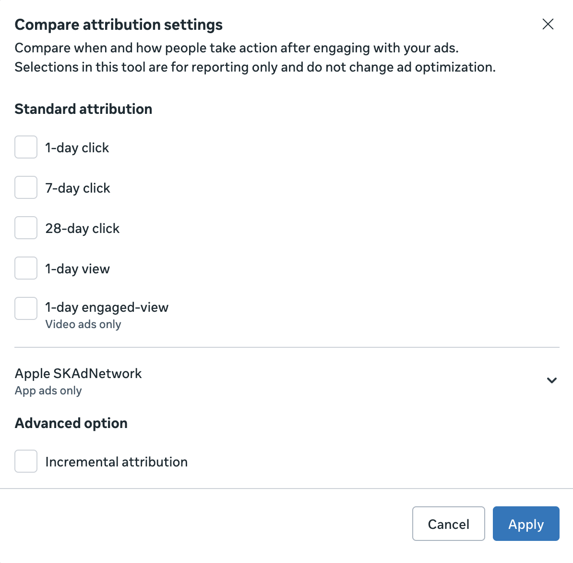Toggle the 1-day view checkbox
The height and width of the screenshot is (563, 573).
pyautogui.click(x=26, y=268)
